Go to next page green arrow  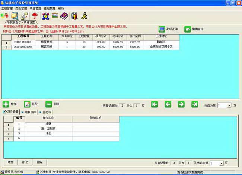pos(181,104)
